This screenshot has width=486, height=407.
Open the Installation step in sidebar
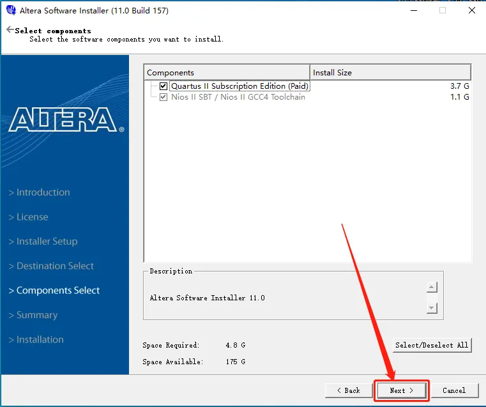pos(36,339)
